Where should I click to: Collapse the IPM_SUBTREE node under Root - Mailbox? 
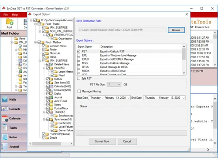(x=40, y=60)
